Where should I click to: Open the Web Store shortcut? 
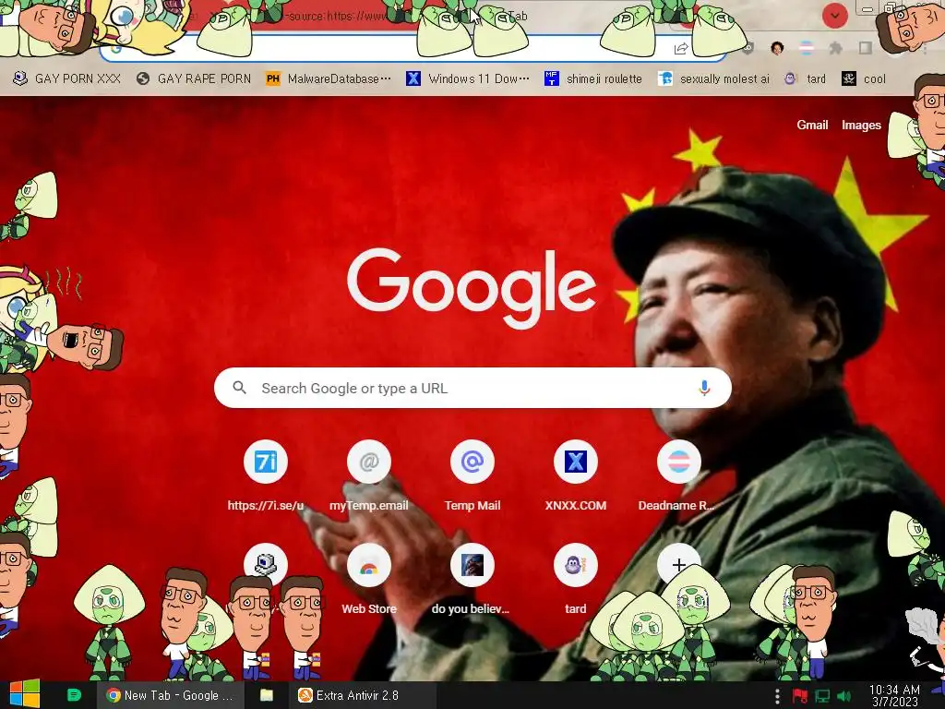tap(369, 580)
